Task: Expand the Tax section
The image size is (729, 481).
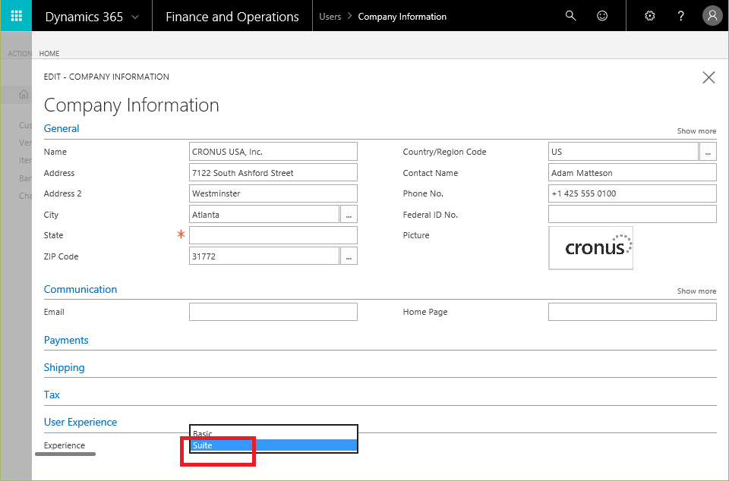Action: (52, 395)
